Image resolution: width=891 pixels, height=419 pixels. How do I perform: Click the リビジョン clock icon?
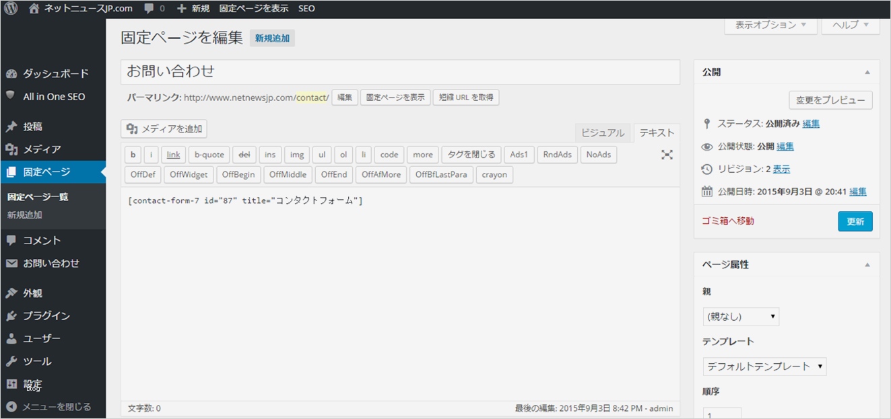[706, 169]
